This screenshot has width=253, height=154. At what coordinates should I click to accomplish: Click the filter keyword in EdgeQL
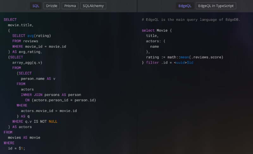tap(152, 63)
